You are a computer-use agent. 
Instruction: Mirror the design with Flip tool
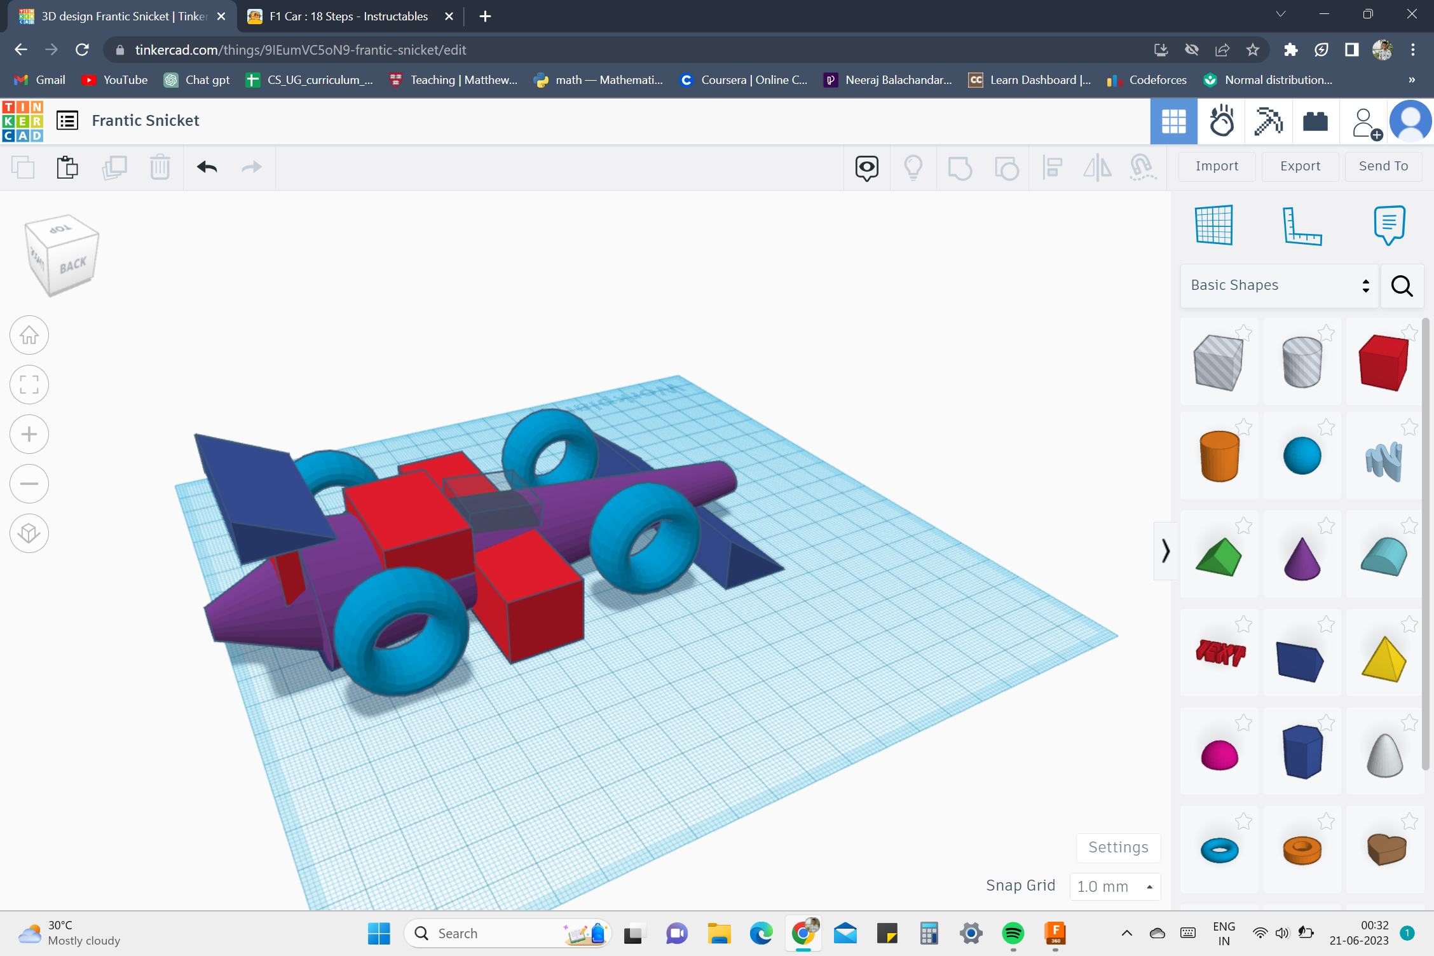click(x=1097, y=167)
